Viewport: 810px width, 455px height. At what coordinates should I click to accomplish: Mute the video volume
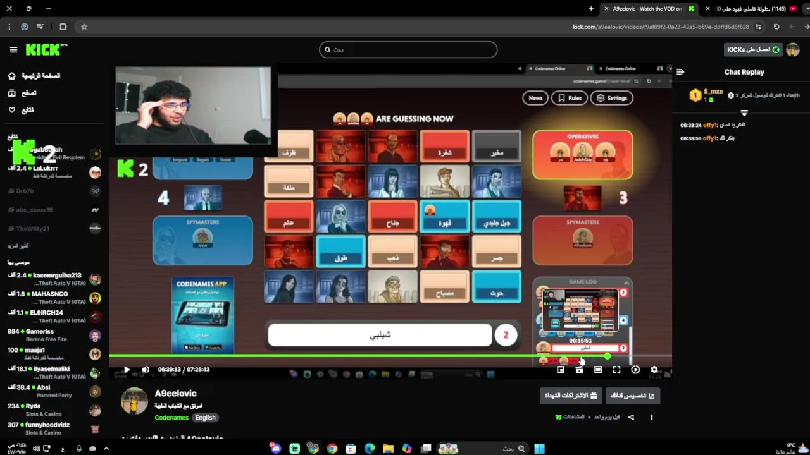click(146, 370)
